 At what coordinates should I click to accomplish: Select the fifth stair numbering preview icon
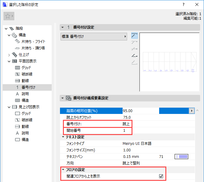[135, 63]
